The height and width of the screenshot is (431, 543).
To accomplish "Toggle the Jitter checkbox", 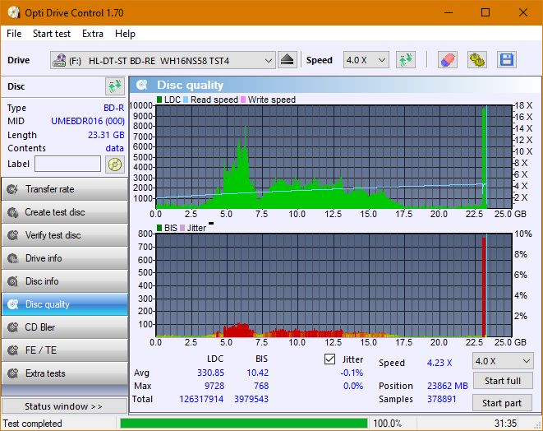I will [x=329, y=359].
